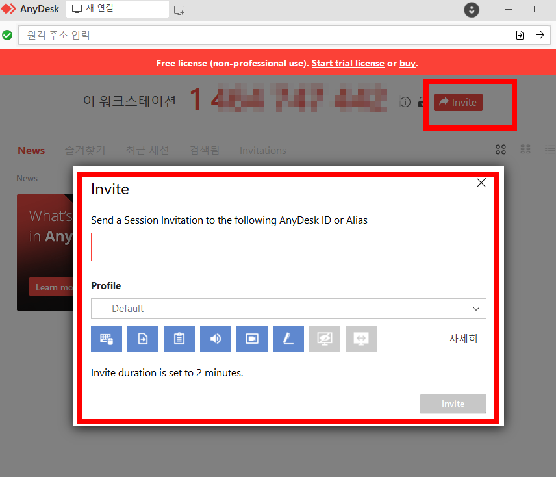This screenshot has width=556, height=477.
Task: Click the Start trial license link
Action: click(x=347, y=63)
